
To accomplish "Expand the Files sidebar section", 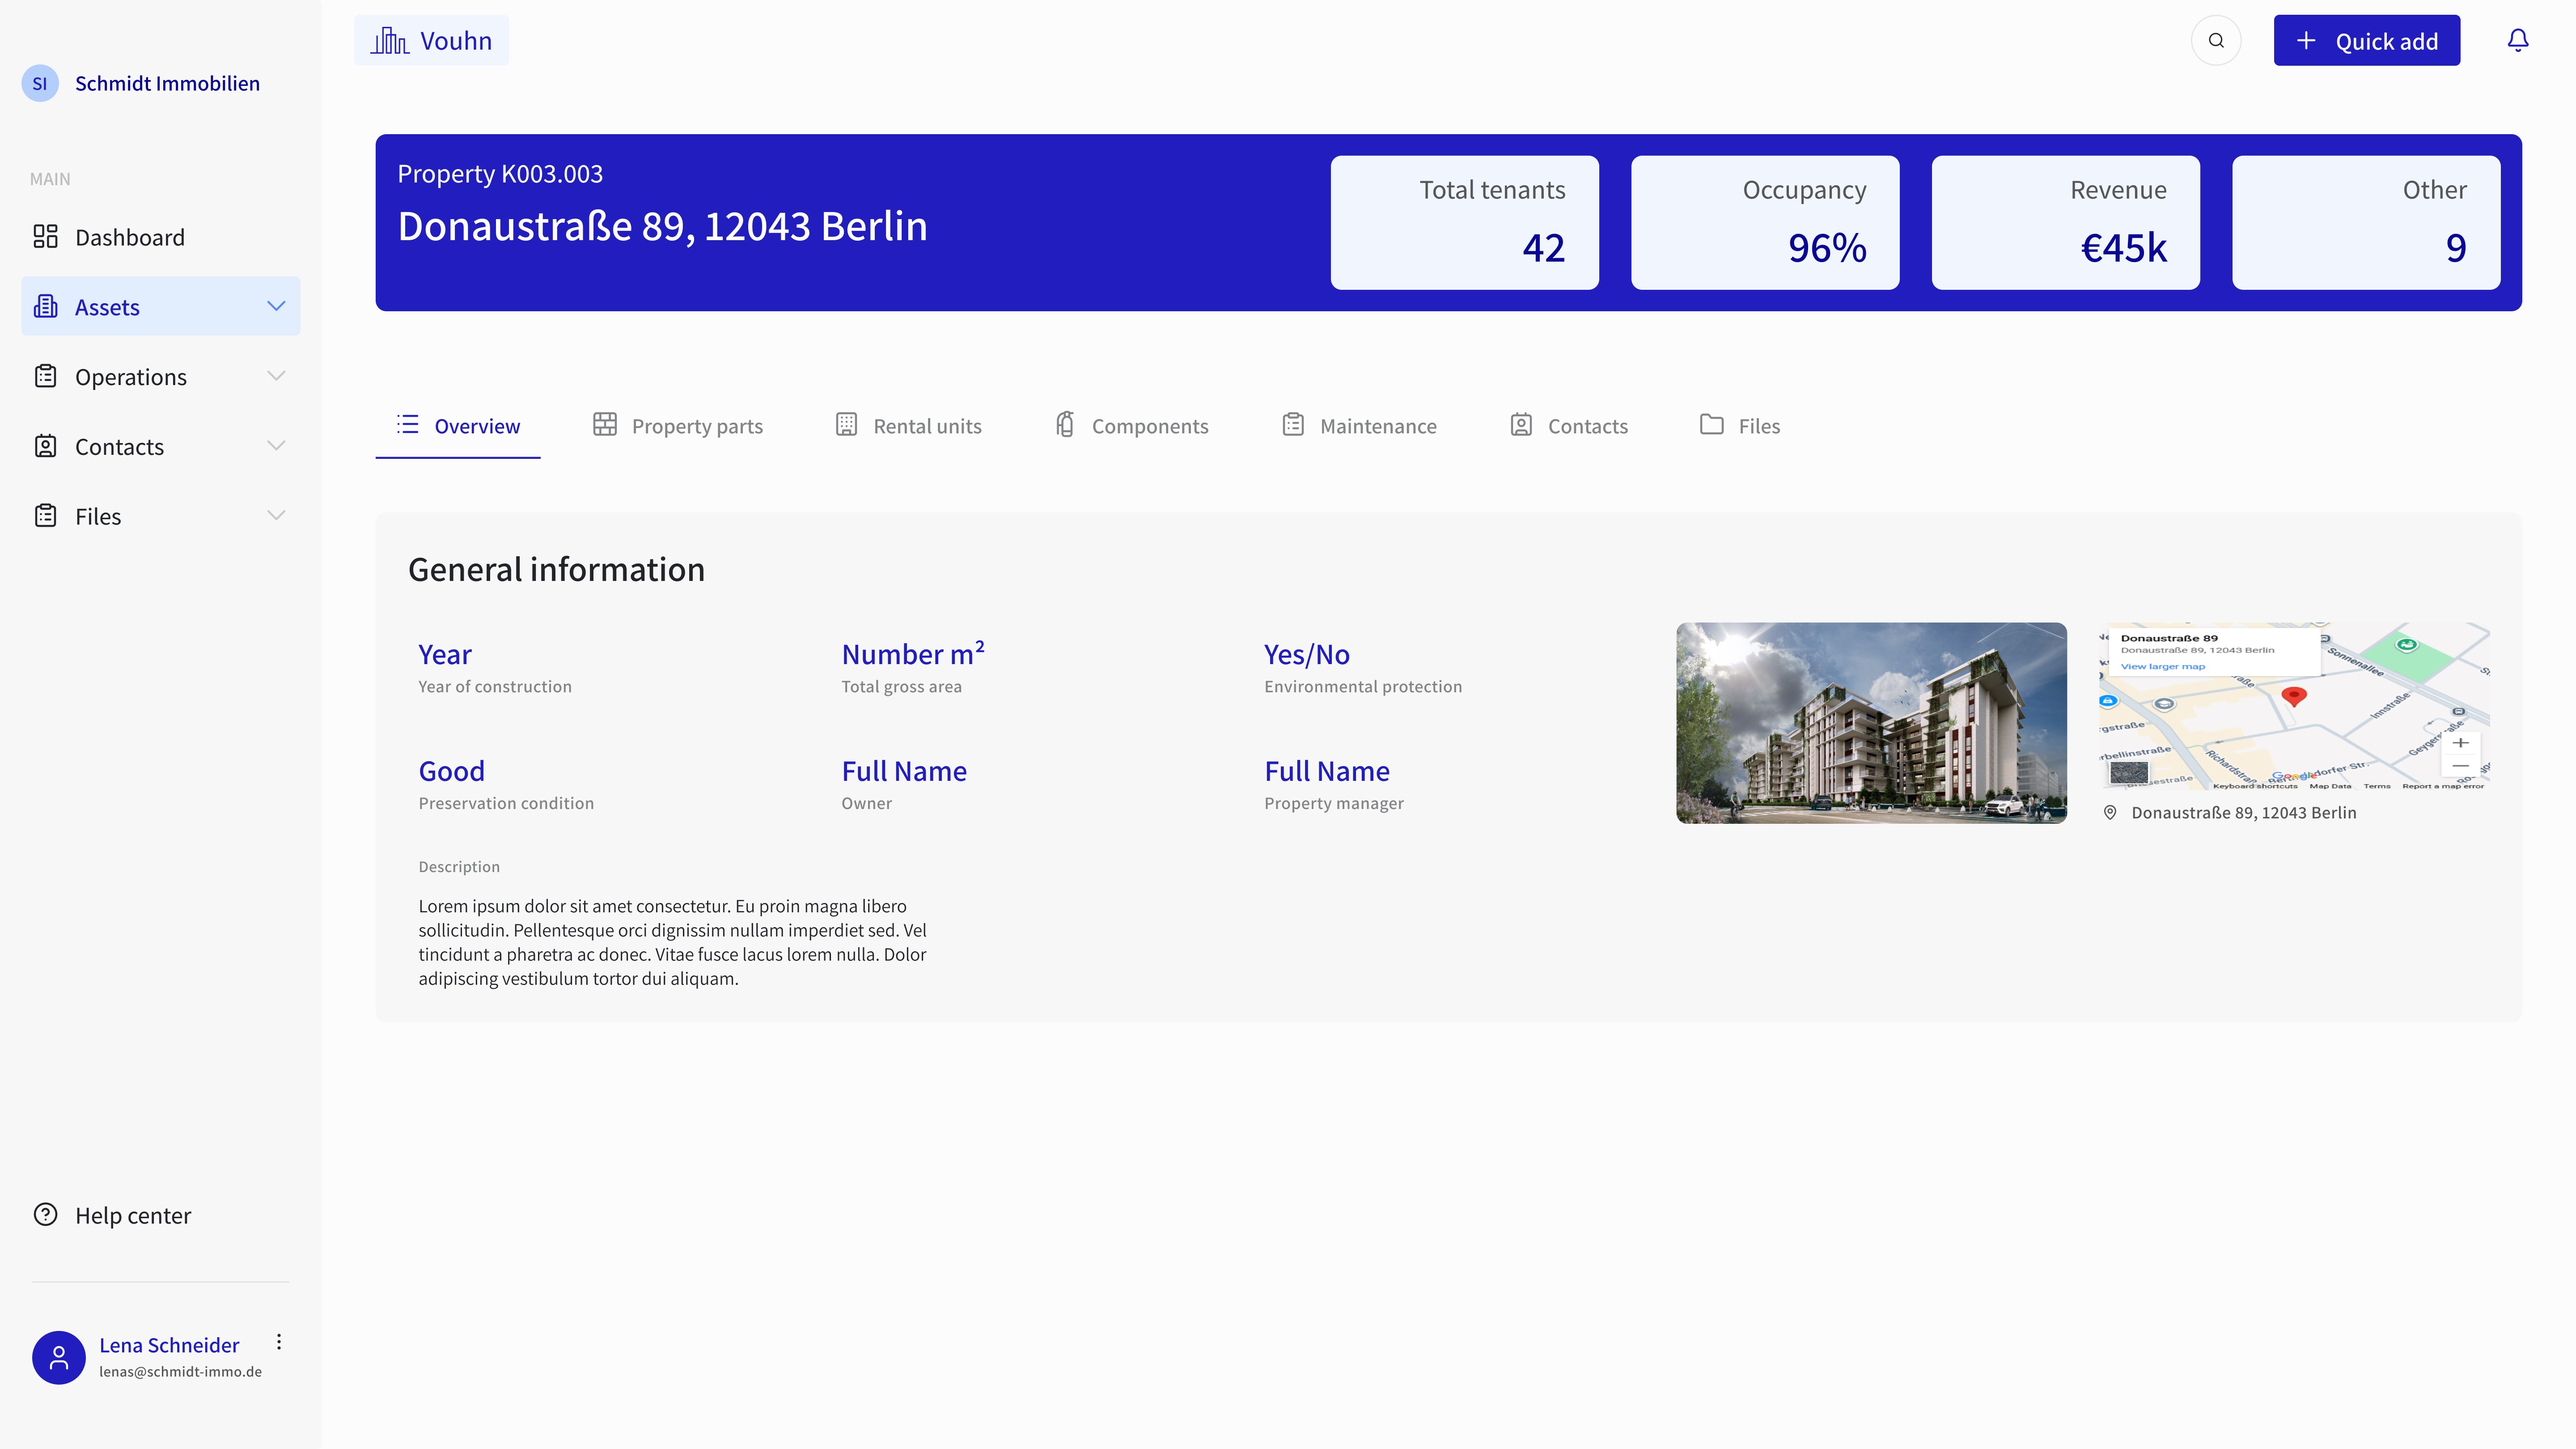I will click(276, 516).
